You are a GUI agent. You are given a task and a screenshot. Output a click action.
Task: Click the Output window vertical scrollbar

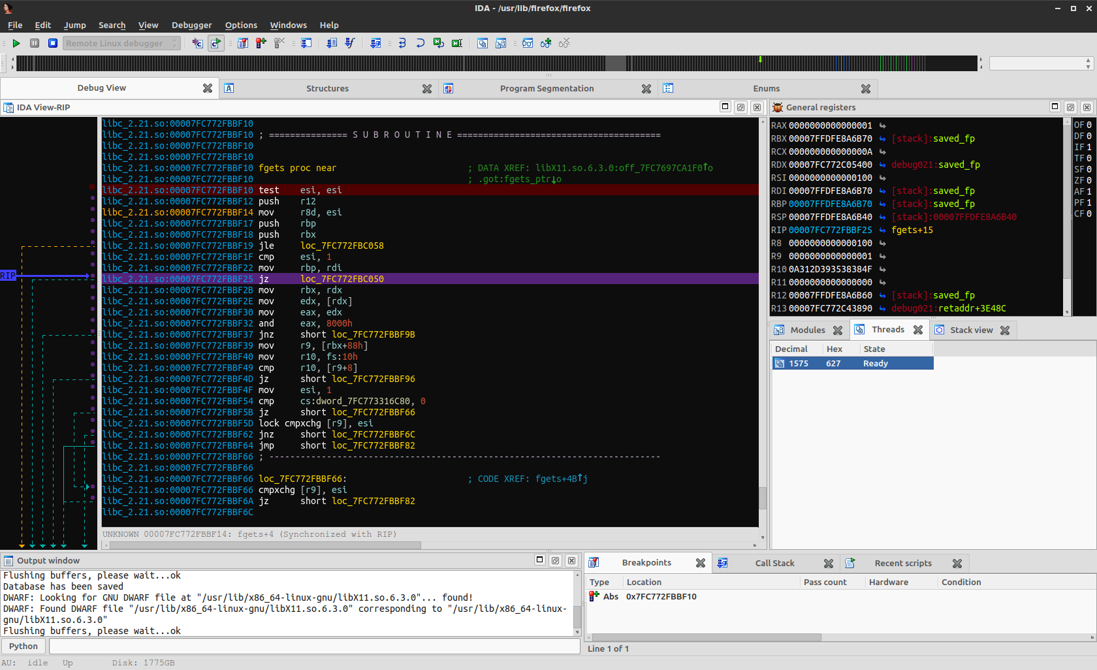tap(577, 604)
